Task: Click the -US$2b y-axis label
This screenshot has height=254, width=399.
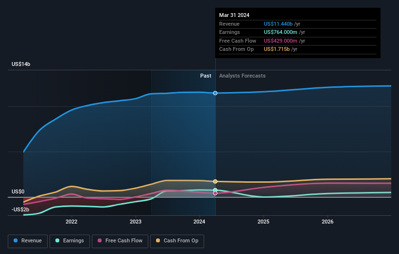Action: pyautogui.click(x=20, y=209)
